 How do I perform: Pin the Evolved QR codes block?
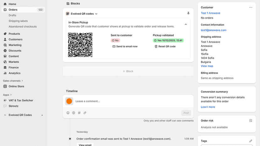pyautogui.click(x=188, y=13)
